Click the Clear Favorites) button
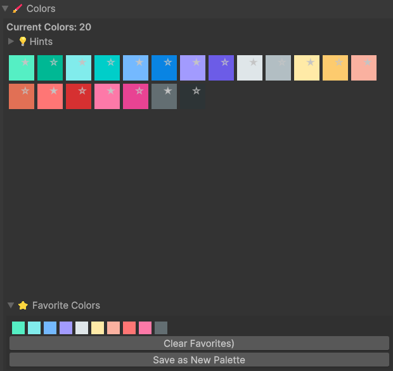 (x=199, y=343)
